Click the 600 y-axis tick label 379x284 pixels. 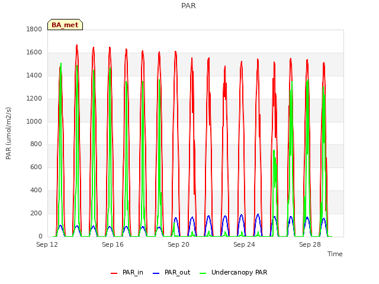coord(36,167)
